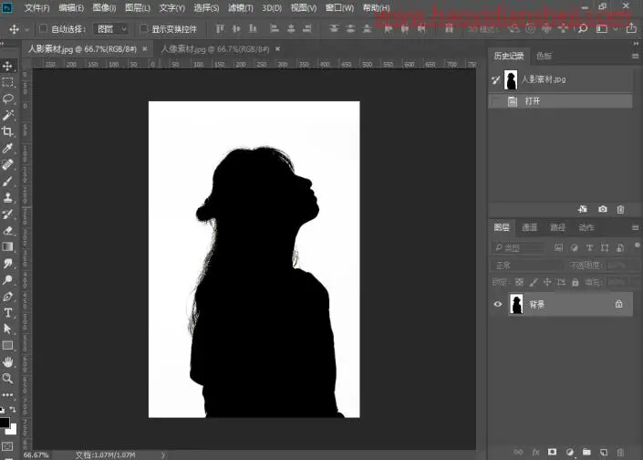This screenshot has width=643, height=460.
Task: Click the background color swatch
Action: click(x=12, y=431)
